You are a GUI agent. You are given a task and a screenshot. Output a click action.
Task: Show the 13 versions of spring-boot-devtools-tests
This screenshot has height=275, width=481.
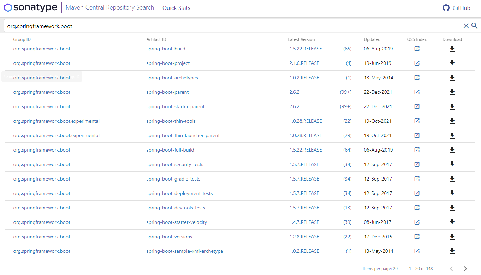(348, 208)
